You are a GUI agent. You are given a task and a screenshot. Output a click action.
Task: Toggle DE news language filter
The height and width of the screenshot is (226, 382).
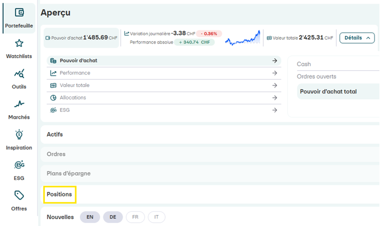[113, 217]
